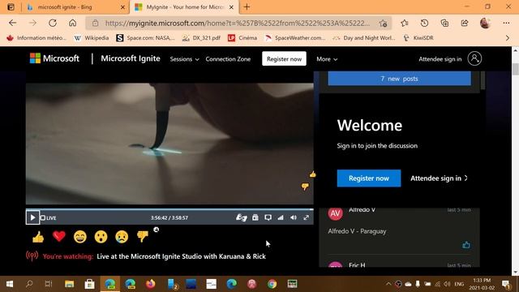Open the Cinéma bookmark
Image resolution: width=519 pixels, height=292 pixels.
[242, 38]
